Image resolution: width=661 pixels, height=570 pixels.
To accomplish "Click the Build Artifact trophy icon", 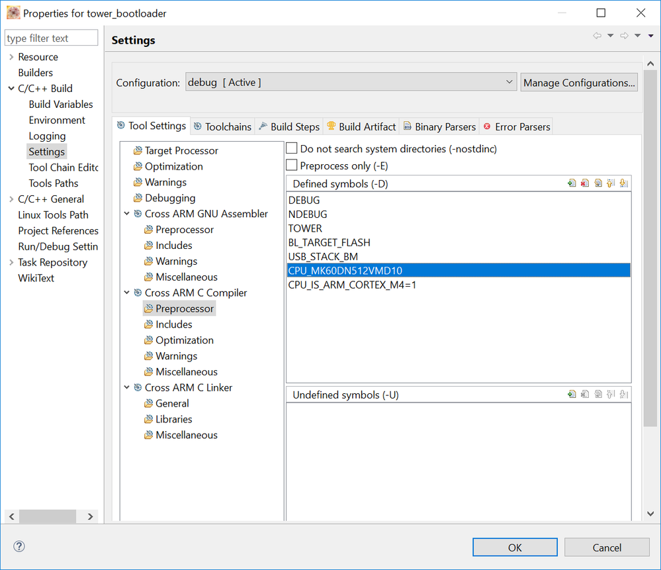I will pyautogui.click(x=331, y=126).
